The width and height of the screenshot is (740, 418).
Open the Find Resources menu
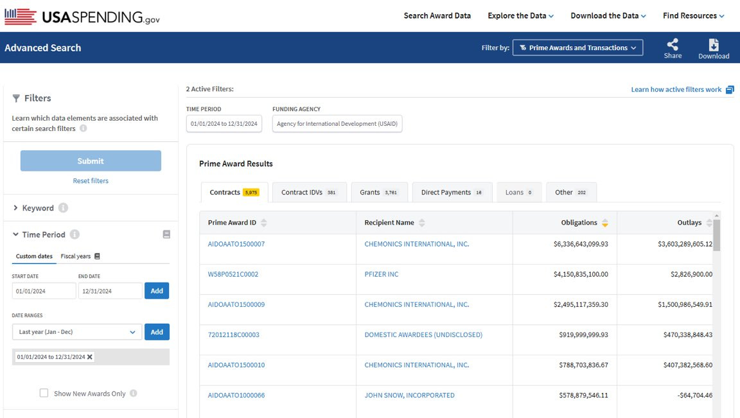(x=693, y=15)
